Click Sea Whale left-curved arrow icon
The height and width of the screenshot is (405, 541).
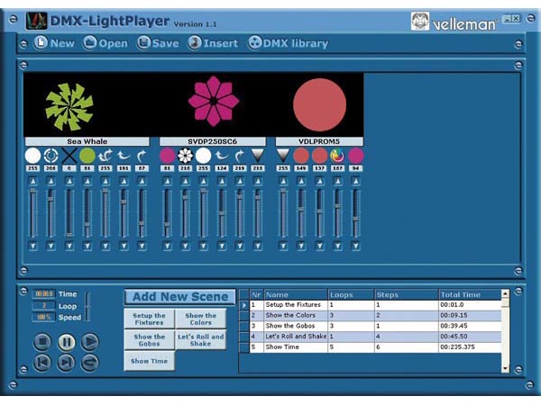coord(124,156)
